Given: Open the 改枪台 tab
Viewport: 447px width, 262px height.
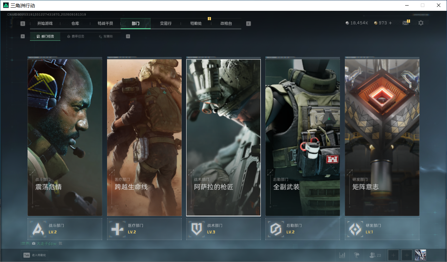Looking at the screenshot, I should pos(226,24).
